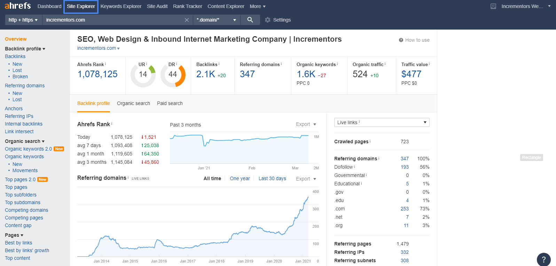This screenshot has width=556, height=266.
Task: Open the *.domain/* mode dropdown
Action: click(x=216, y=20)
